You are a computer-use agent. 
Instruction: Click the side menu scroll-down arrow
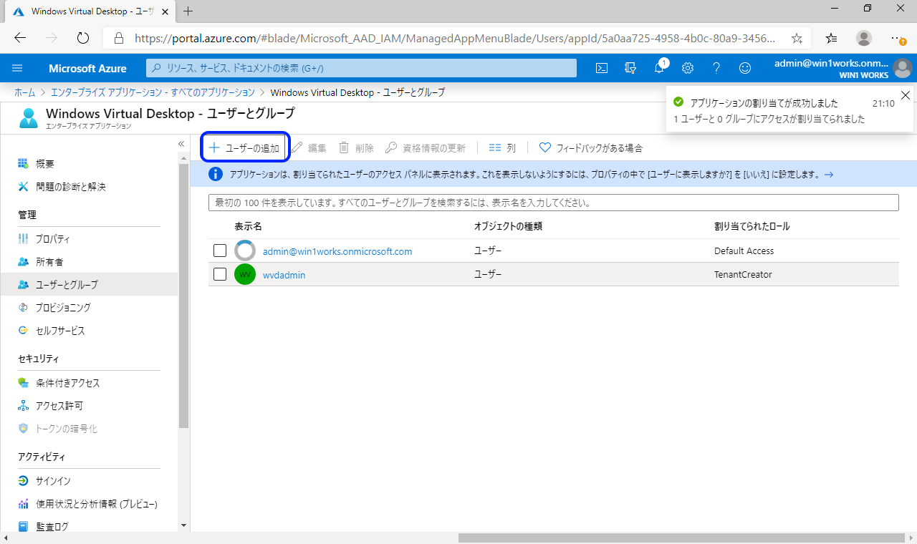coord(183,525)
